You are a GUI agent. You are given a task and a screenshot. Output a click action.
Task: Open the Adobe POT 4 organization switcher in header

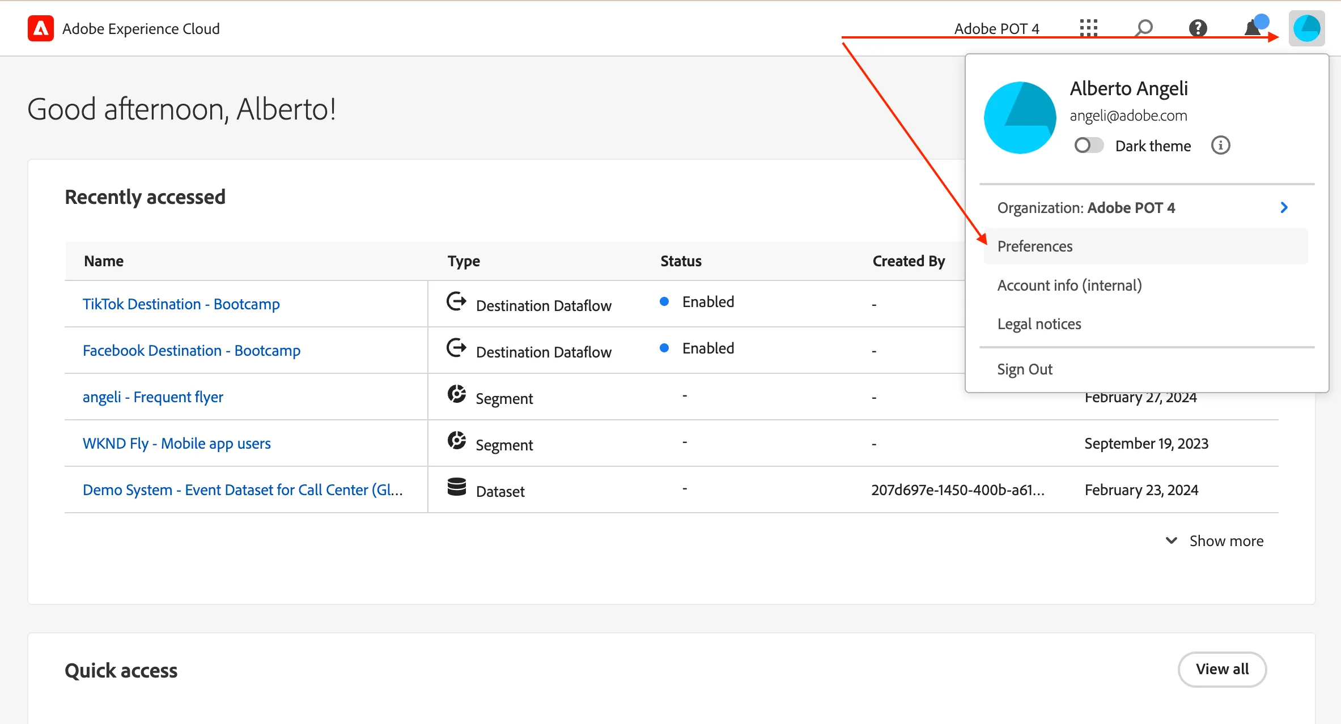(x=996, y=28)
